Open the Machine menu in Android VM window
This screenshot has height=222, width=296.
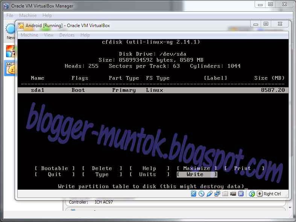coord(29,35)
